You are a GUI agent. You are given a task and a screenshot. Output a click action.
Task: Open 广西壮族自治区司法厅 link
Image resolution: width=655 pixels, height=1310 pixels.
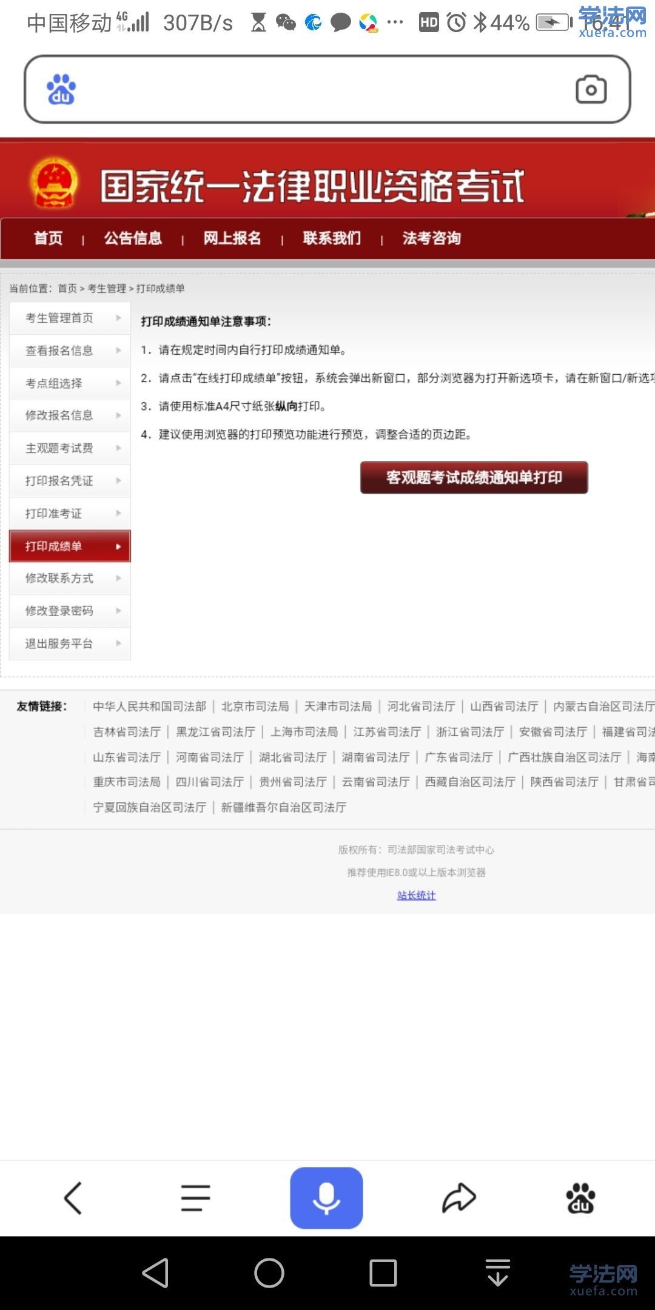point(564,757)
